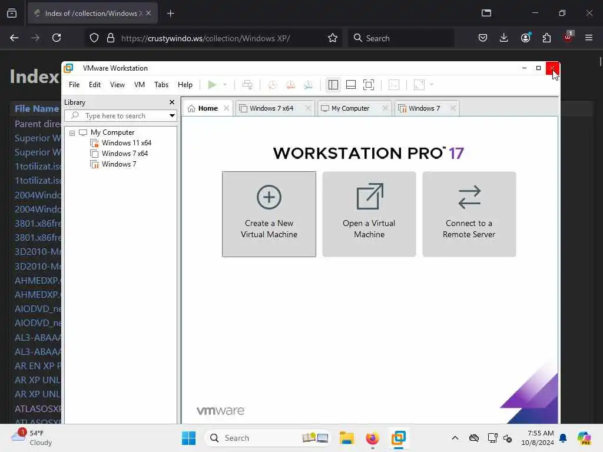Click the uBlock Origin extension icon
The image size is (603, 452).
568,37
